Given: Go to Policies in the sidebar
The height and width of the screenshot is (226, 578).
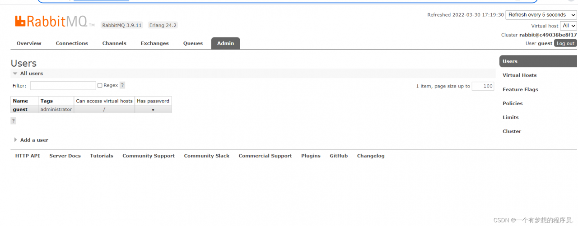Looking at the screenshot, I should coord(513,103).
